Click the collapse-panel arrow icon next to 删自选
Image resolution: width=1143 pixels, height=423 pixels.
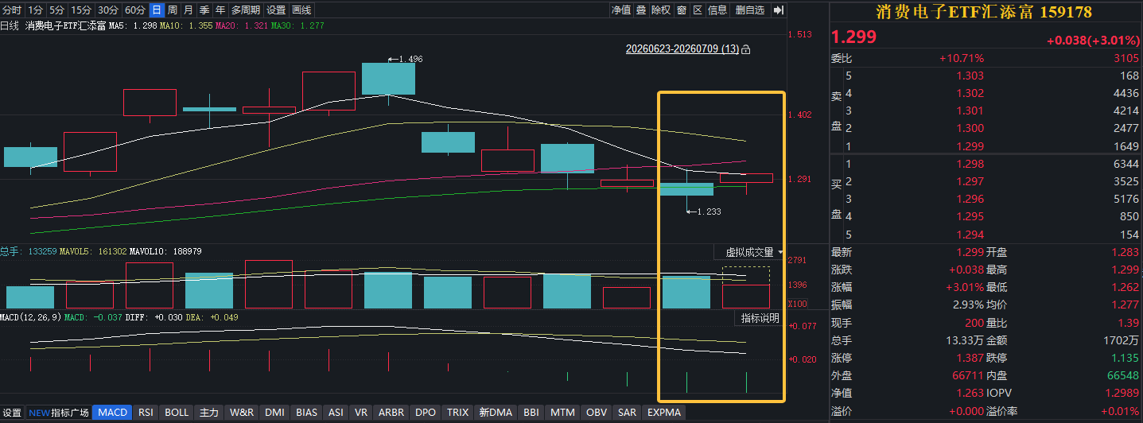click(778, 10)
